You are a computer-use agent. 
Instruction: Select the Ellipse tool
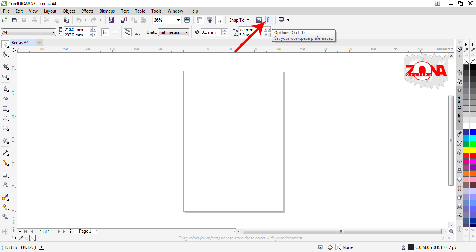[x=6, y=119]
